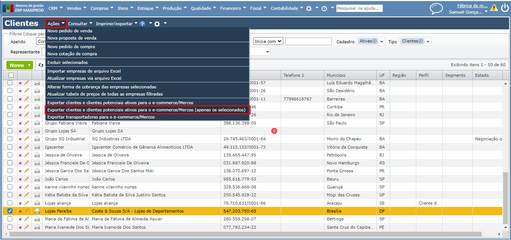Click the chat bubble icon in header
Image resolution: width=511 pixels, height=240 pixels.
tap(436, 9)
